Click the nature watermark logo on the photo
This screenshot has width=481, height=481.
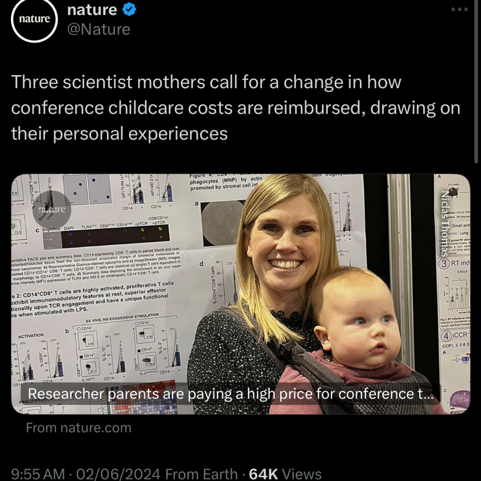click(x=51, y=209)
